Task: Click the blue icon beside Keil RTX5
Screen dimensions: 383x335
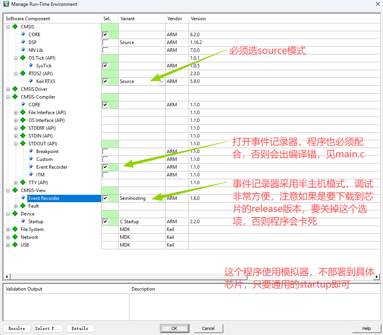Action: click(x=31, y=81)
